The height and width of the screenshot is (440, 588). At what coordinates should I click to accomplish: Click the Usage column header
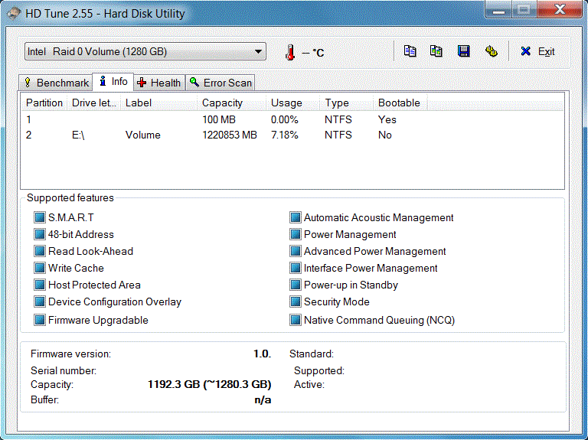(293, 103)
